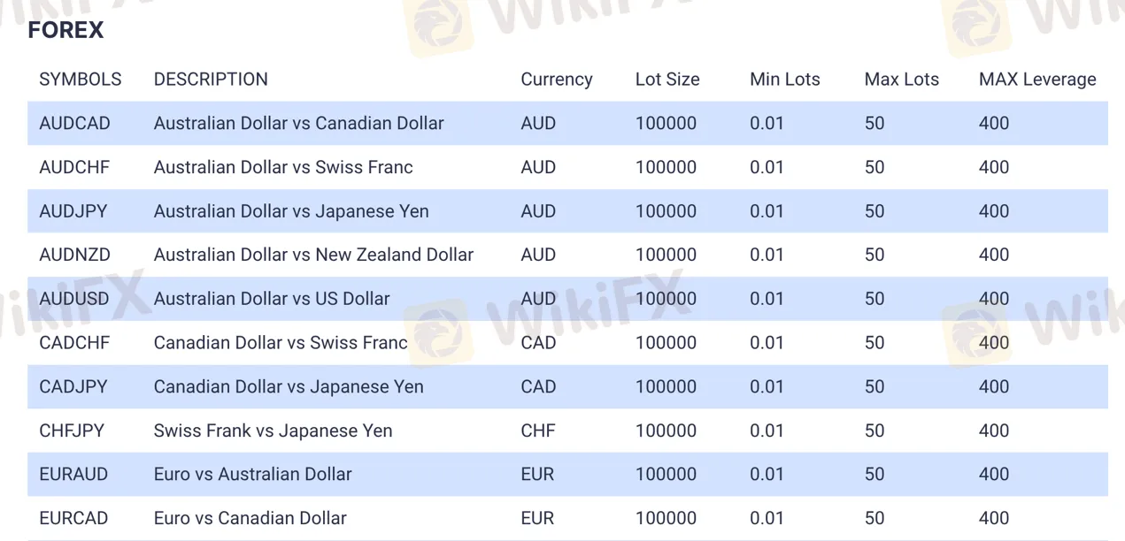Click the CHFJPY symbol cell

[x=72, y=431]
